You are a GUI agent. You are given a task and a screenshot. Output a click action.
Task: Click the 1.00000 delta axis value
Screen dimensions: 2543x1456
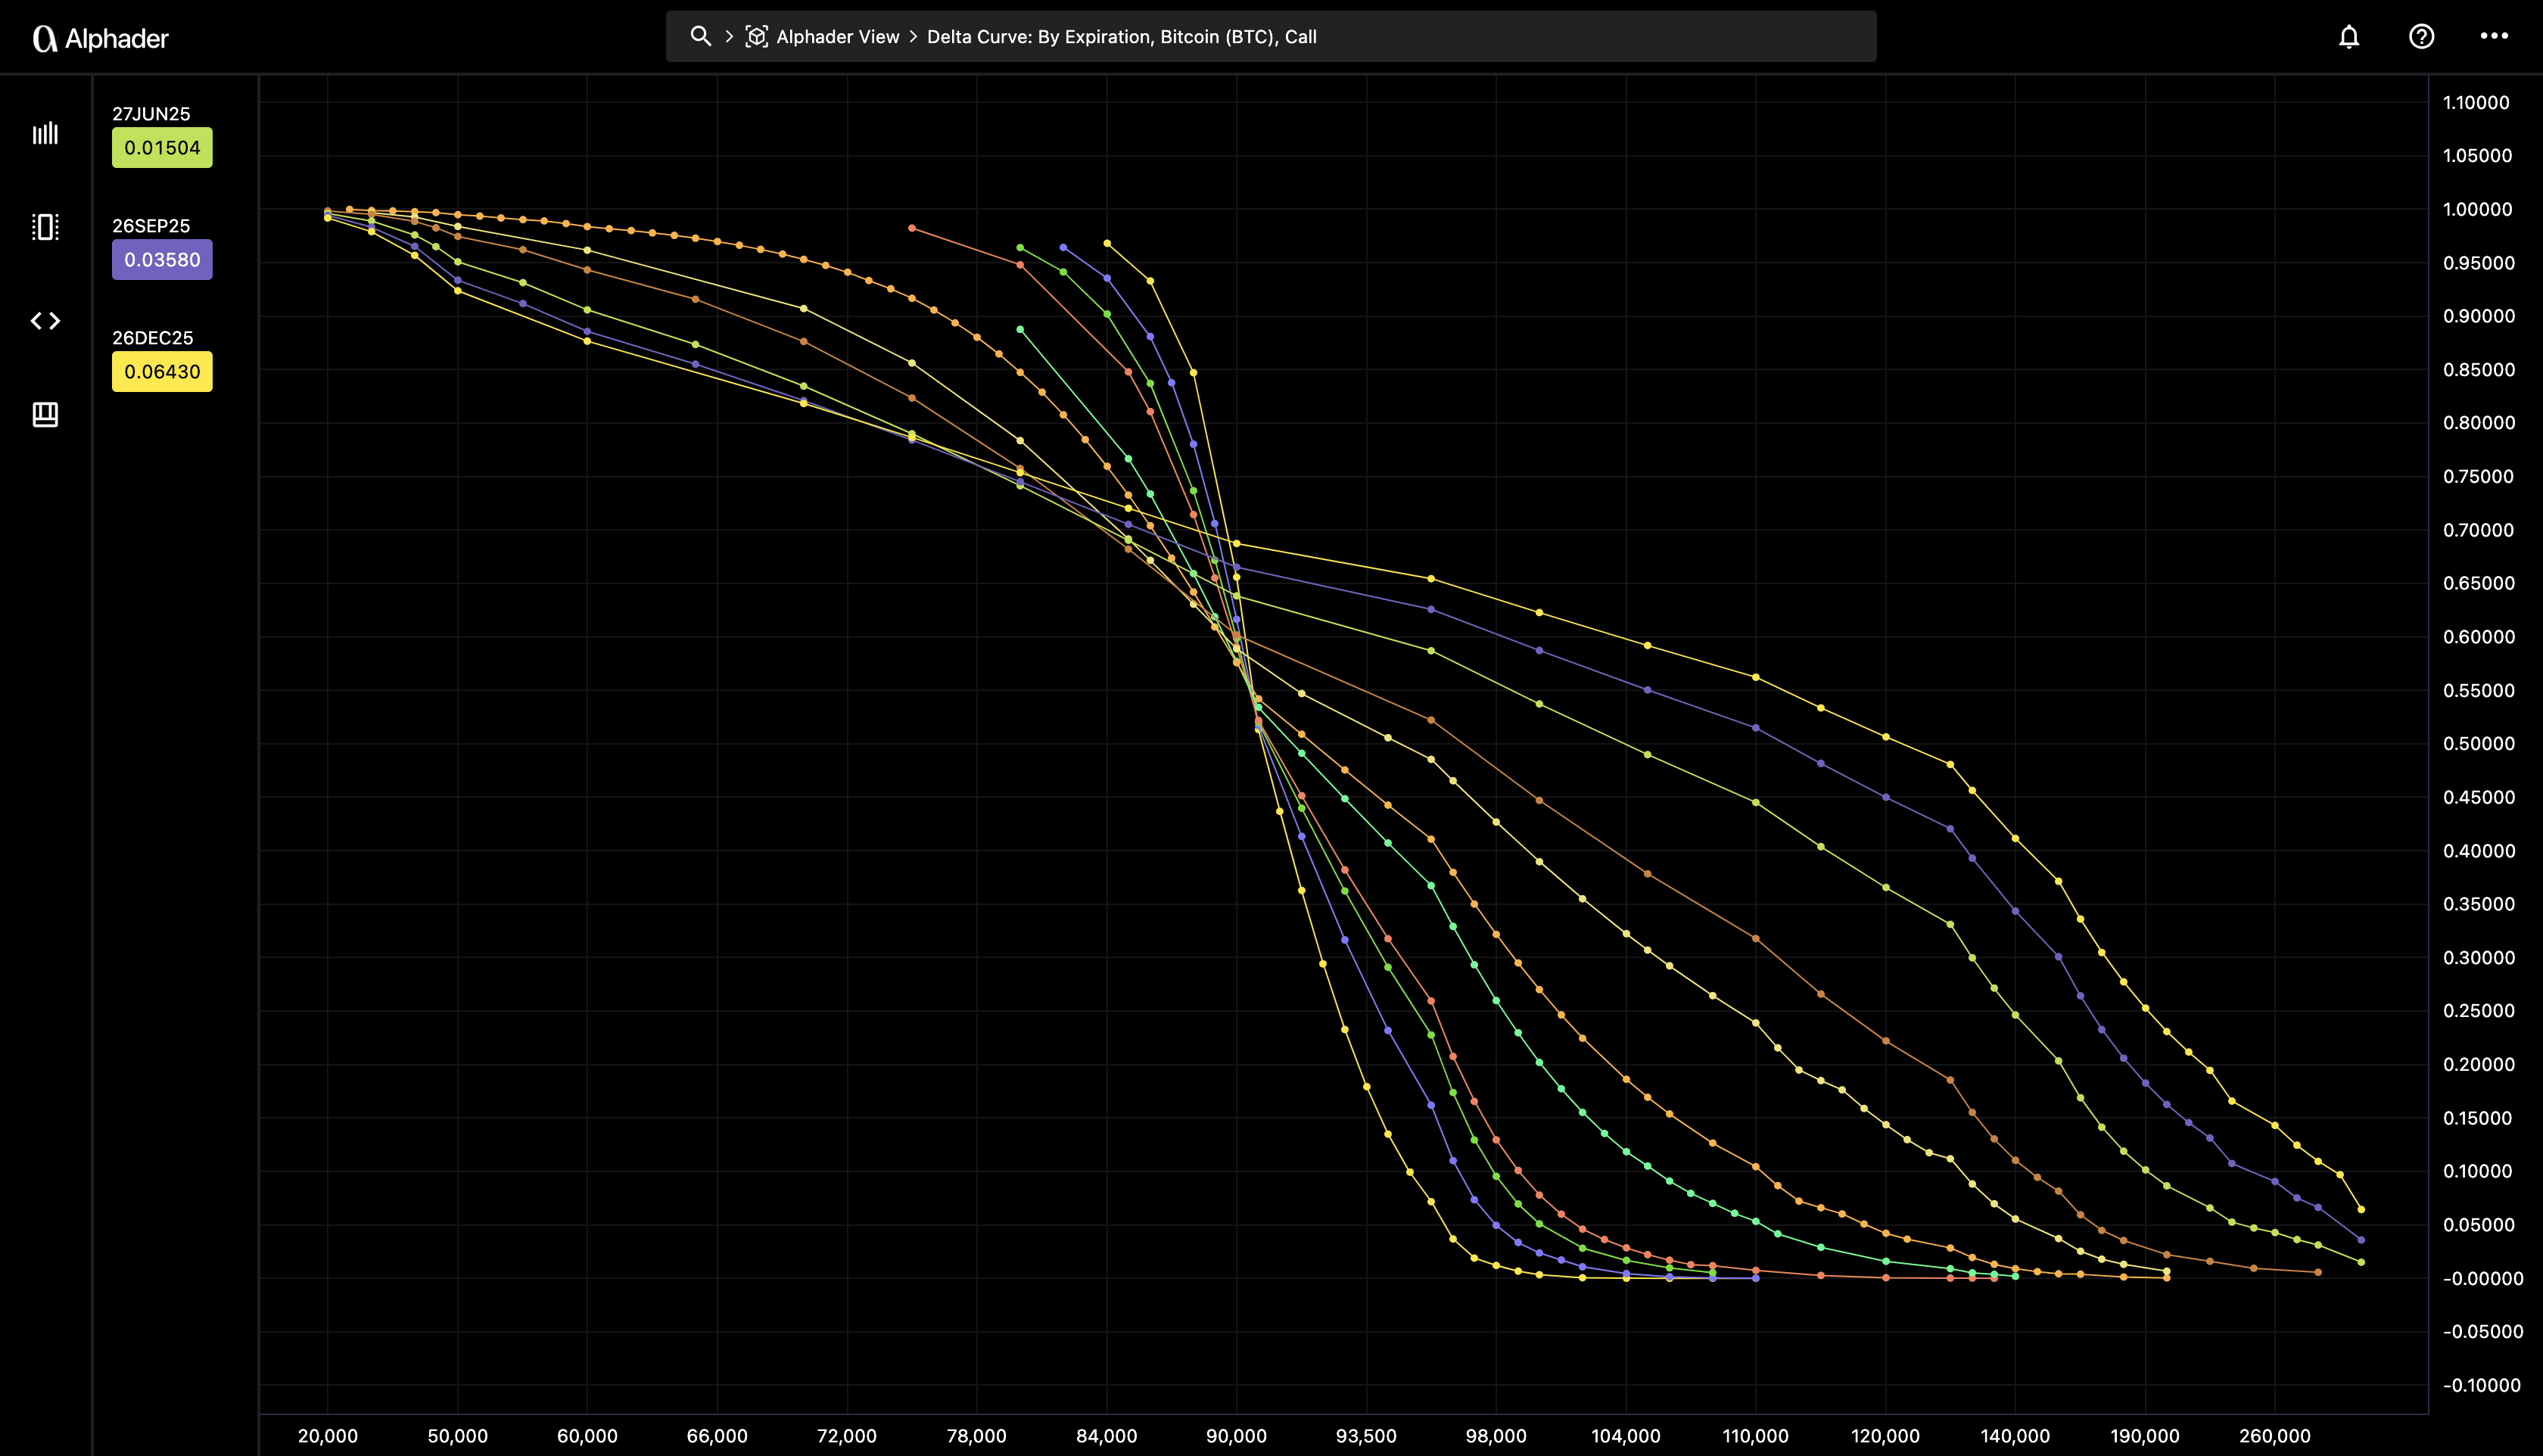[2478, 209]
